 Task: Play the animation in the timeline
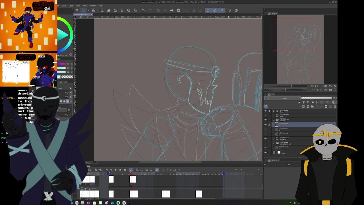(116, 170)
